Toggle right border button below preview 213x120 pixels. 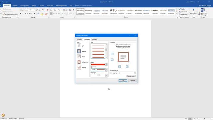pos(127,67)
